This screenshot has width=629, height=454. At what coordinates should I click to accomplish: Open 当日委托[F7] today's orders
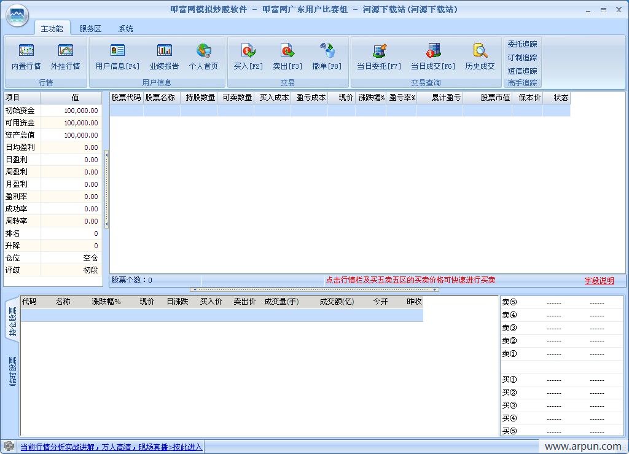point(379,51)
